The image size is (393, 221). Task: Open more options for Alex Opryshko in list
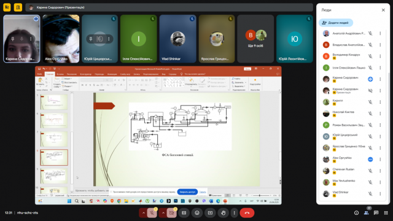pyautogui.click(x=380, y=160)
